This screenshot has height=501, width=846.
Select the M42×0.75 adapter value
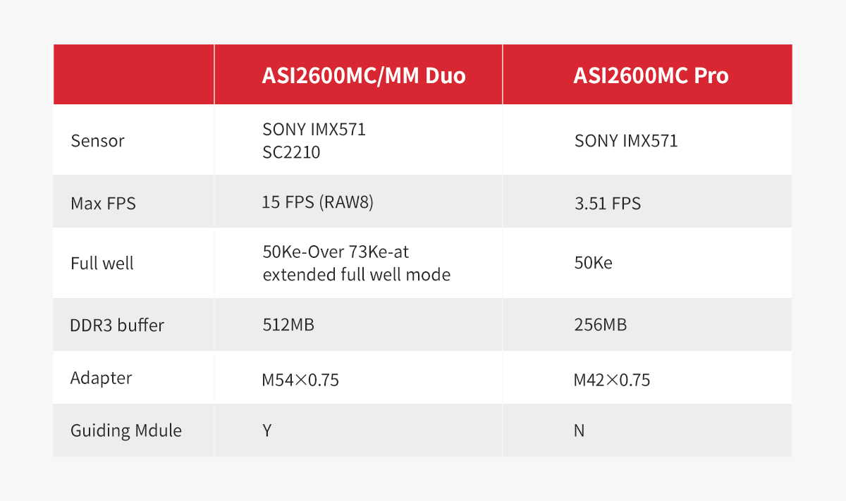point(612,381)
